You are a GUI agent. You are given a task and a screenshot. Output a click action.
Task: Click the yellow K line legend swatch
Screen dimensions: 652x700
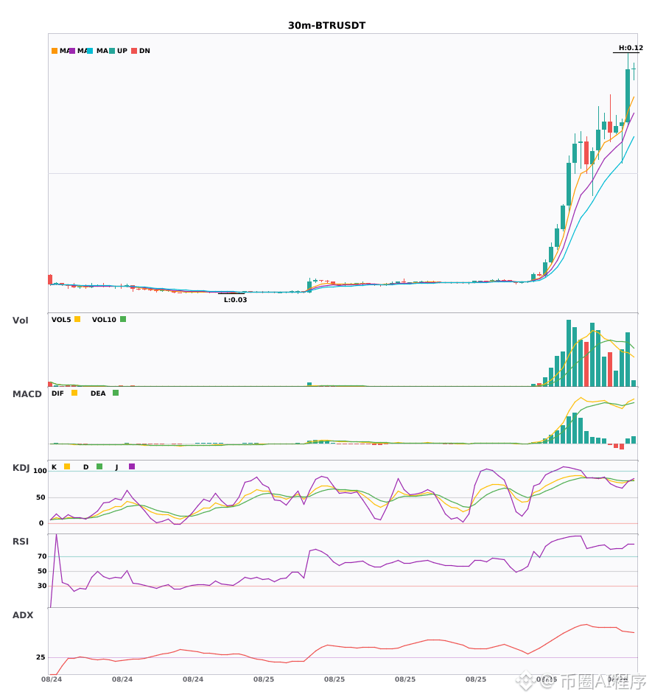click(67, 466)
